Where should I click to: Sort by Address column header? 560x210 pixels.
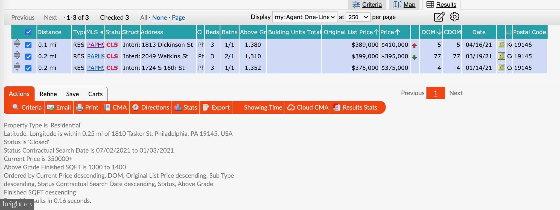click(168, 32)
